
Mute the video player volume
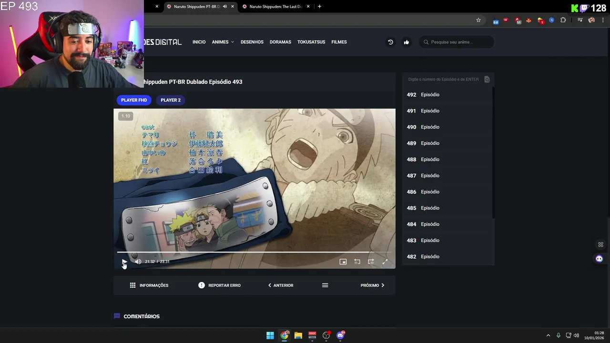click(x=138, y=262)
